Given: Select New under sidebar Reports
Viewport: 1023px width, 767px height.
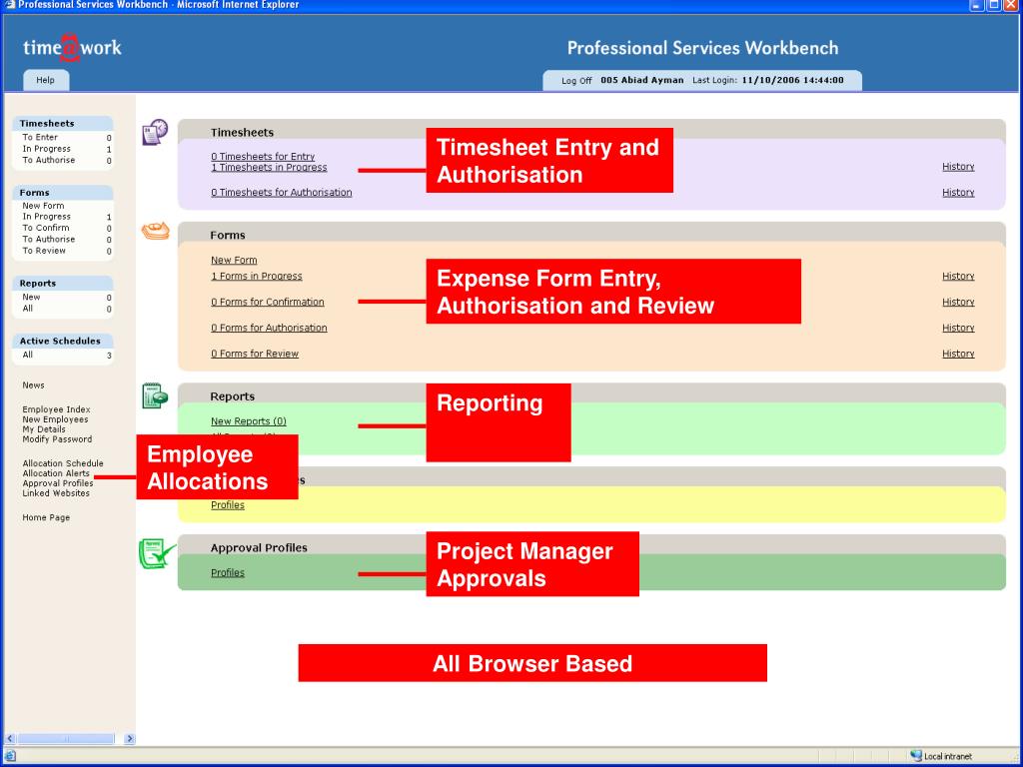Looking at the screenshot, I should click(x=31, y=297).
